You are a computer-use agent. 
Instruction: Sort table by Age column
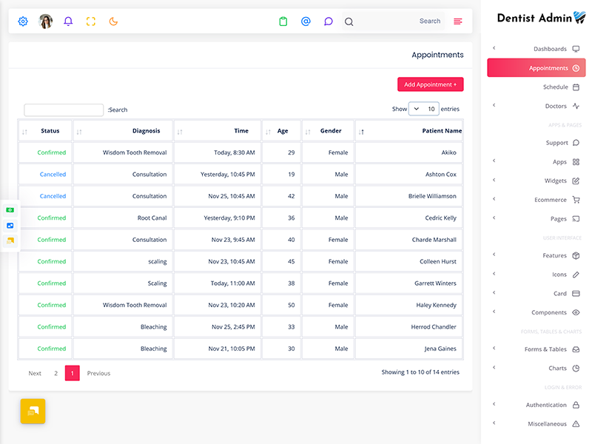click(282, 131)
